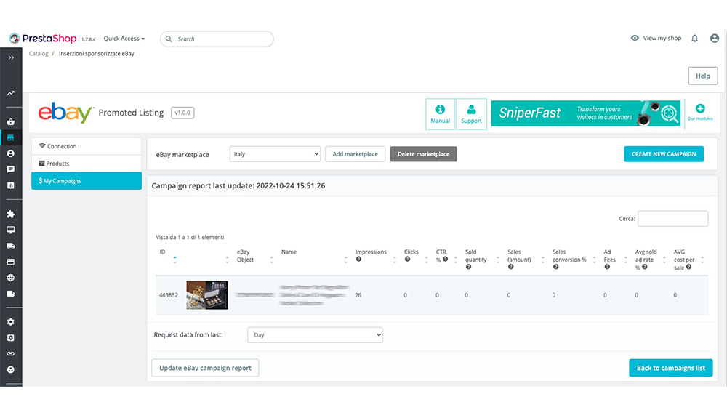Open the eBay marketplace Italy dropdown
The image size is (727, 418).
pos(275,154)
